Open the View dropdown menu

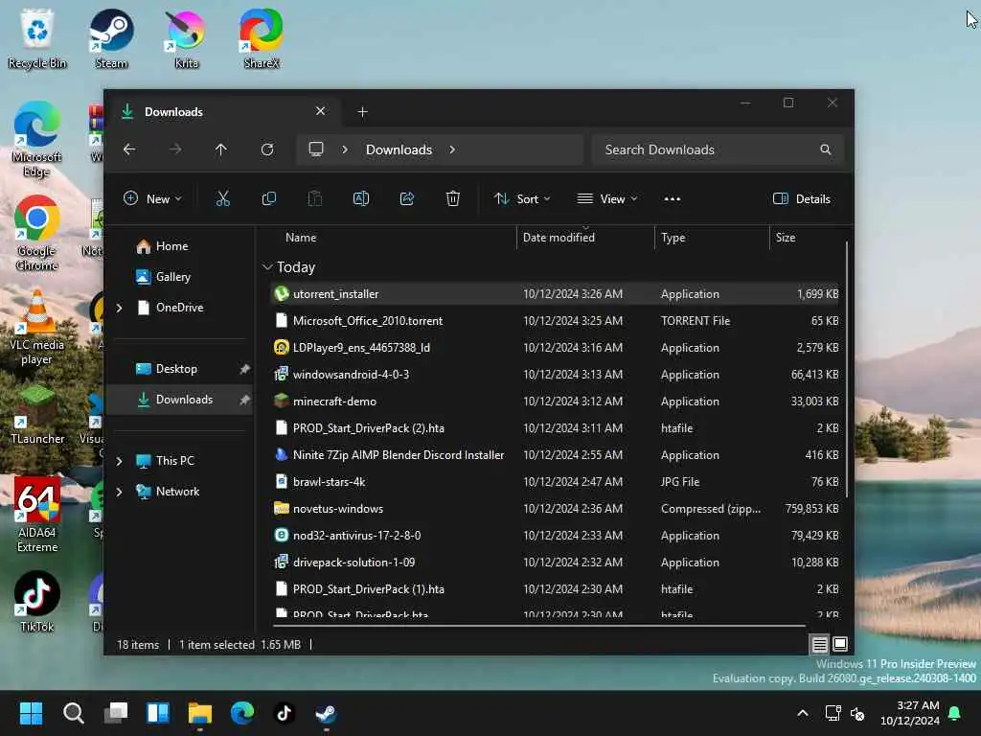coord(606,199)
